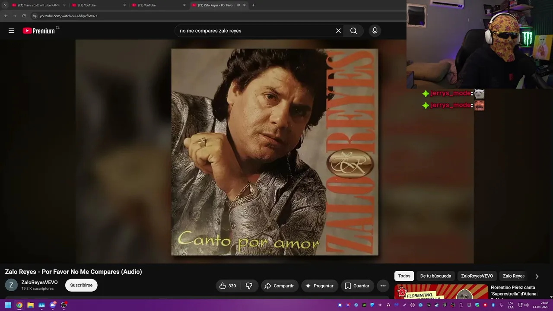The width and height of the screenshot is (553, 311).
Task: Open Malwarebytes tray icon
Action: click(x=396, y=305)
